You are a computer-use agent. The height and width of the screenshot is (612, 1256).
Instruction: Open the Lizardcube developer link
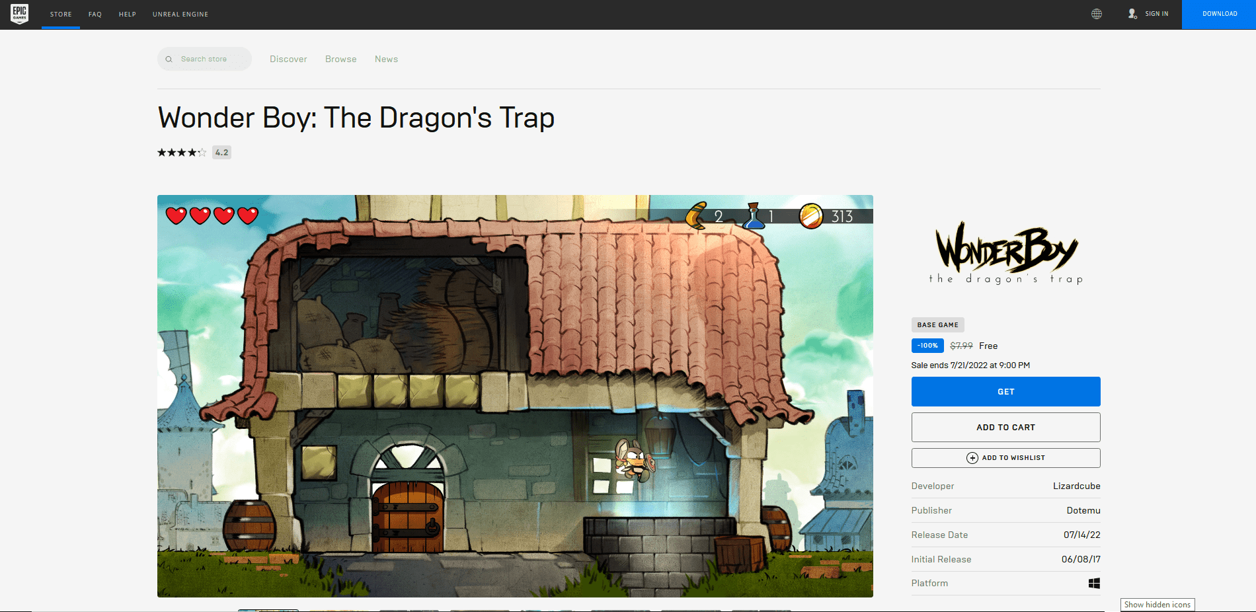point(1077,486)
